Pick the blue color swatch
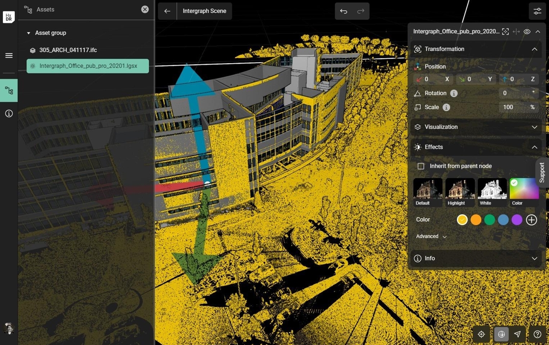 pos(503,220)
